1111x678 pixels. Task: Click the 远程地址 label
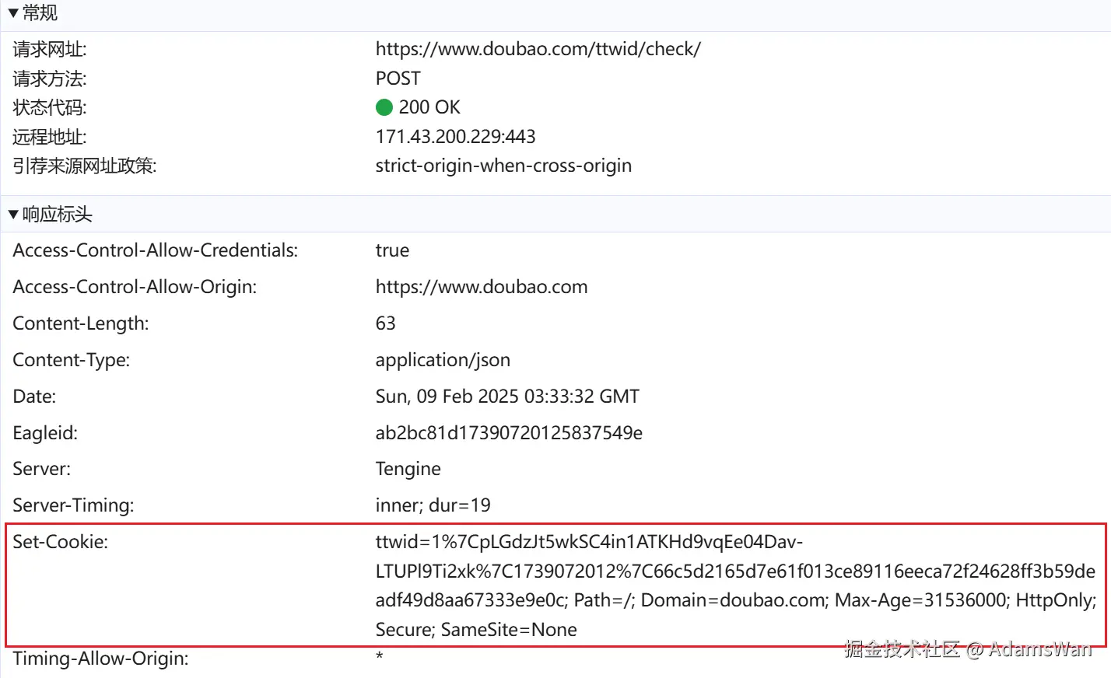pyautogui.click(x=50, y=137)
